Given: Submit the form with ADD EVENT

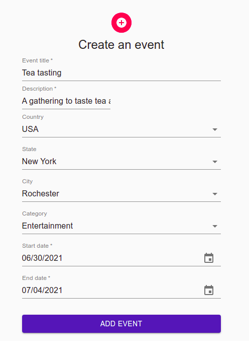Looking at the screenshot, I should point(121,324).
